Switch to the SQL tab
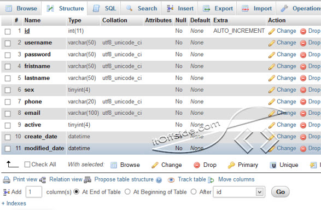Viewport: 321px width, 210px height. (104, 8)
